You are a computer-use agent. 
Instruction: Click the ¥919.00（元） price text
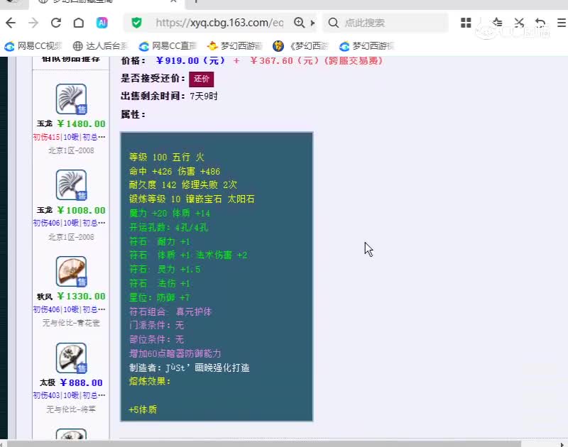pos(190,60)
